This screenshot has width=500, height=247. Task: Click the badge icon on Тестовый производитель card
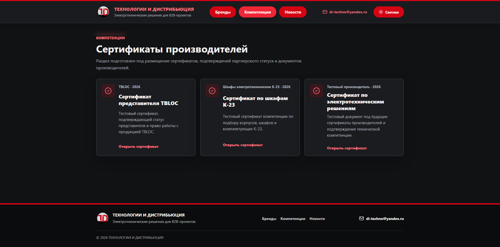click(x=316, y=91)
